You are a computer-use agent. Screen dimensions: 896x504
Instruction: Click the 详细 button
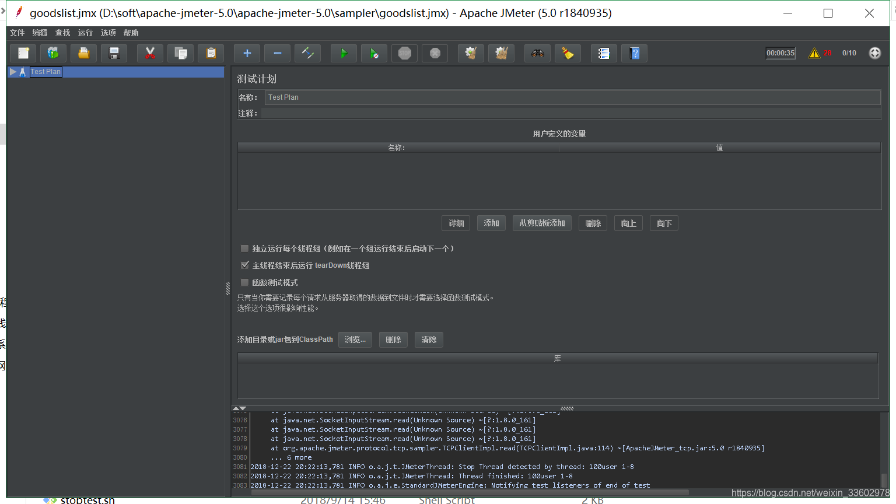click(456, 223)
